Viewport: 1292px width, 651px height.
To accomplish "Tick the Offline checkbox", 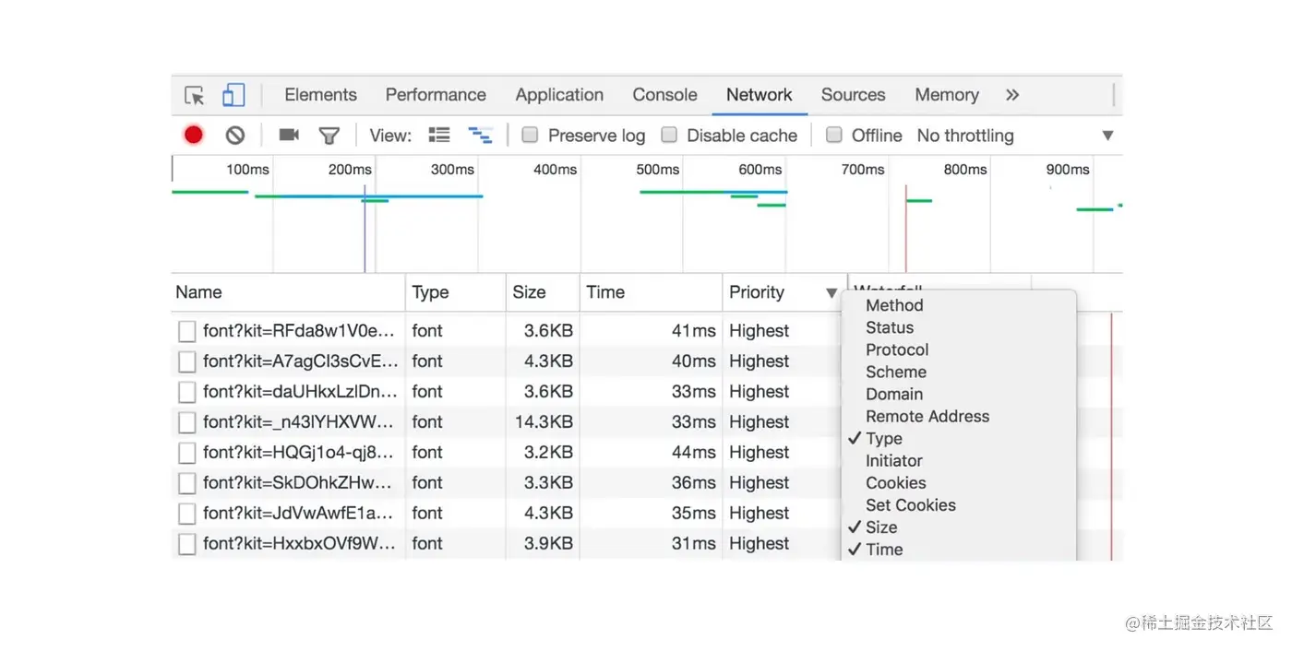I will pyautogui.click(x=834, y=136).
